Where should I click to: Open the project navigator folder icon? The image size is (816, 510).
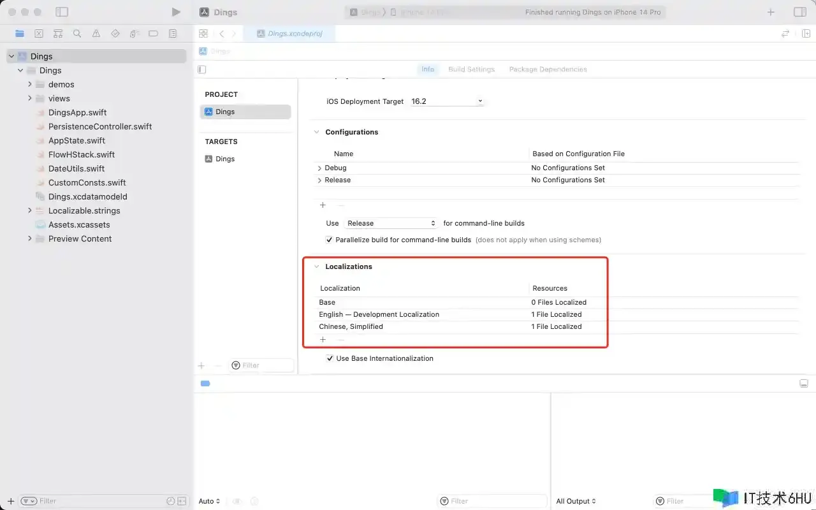tap(20, 34)
